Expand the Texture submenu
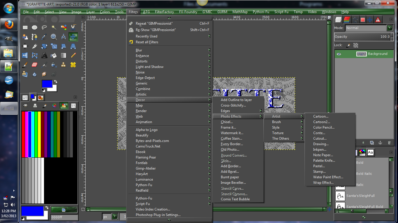Viewport: 398px width, 223px height. tap(284, 133)
